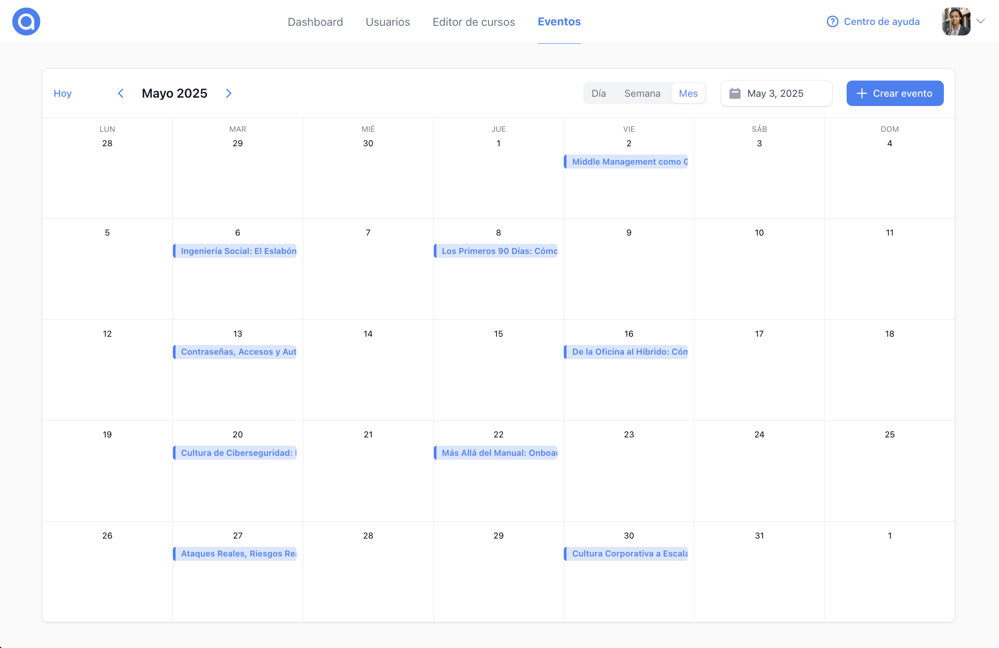Open Centro de ayuda link
This screenshot has width=999, height=648.
(882, 21)
